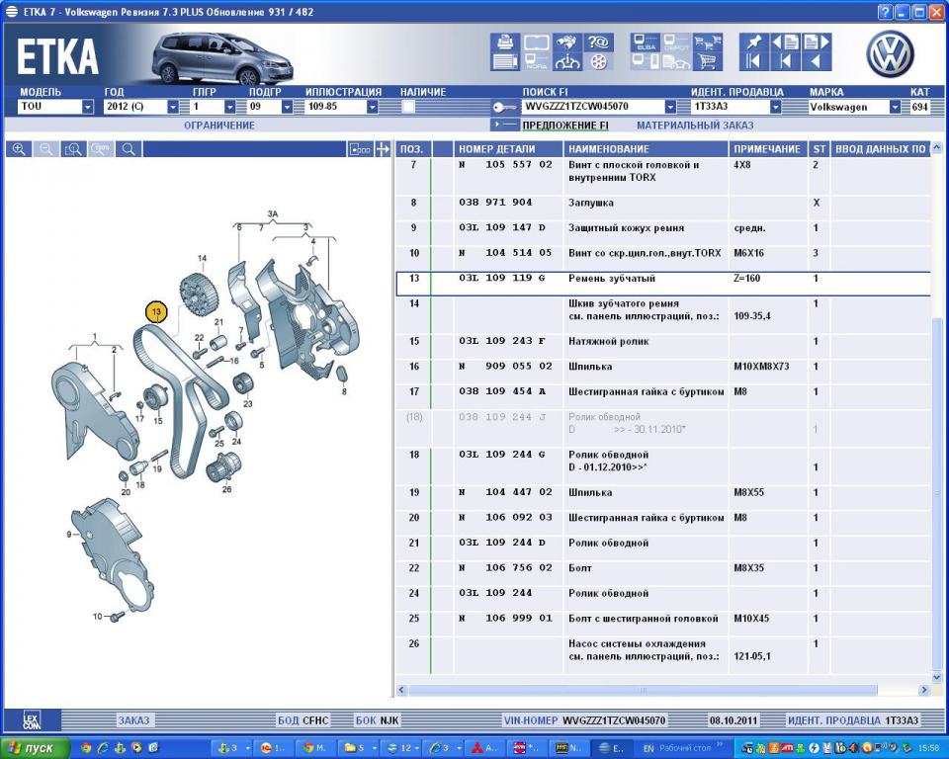Click the VIN-НОМЕР field in status bar
Viewport: 949px width, 759px height.
point(584,720)
